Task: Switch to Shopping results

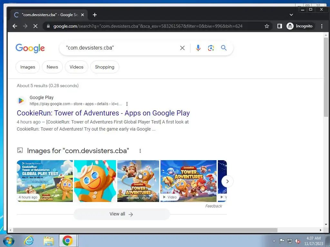Action: [105, 67]
